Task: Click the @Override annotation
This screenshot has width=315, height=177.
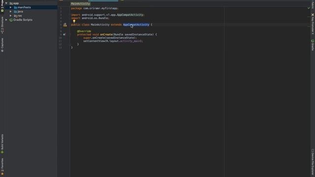Action: tap(84, 31)
